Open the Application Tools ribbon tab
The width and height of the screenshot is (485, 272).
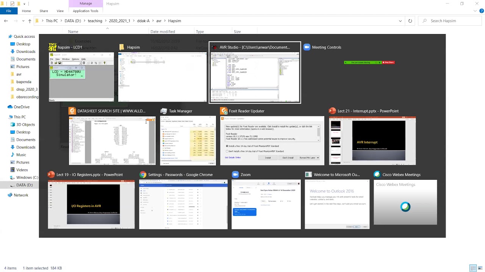click(86, 11)
